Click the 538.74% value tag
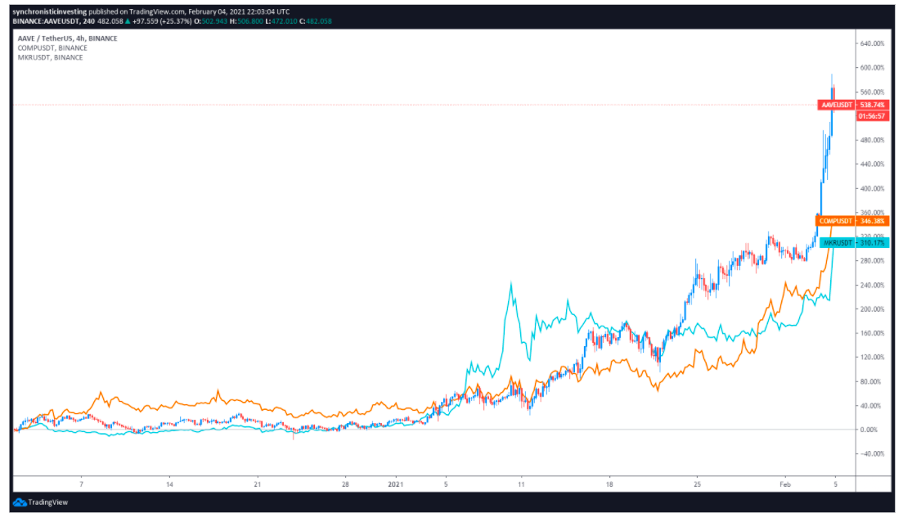The width and height of the screenshot is (903, 518). pos(873,105)
